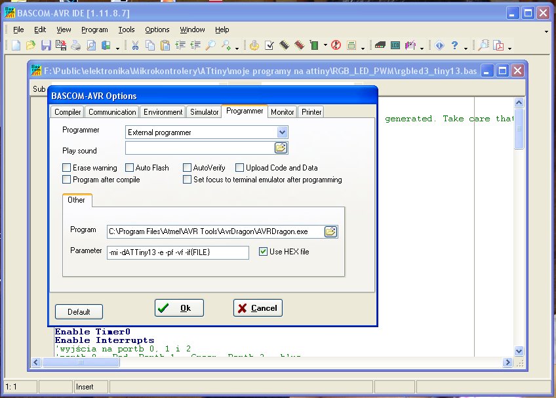Open print preview toolbar icon
The height and width of the screenshot is (398, 556).
pyautogui.click(x=91, y=45)
